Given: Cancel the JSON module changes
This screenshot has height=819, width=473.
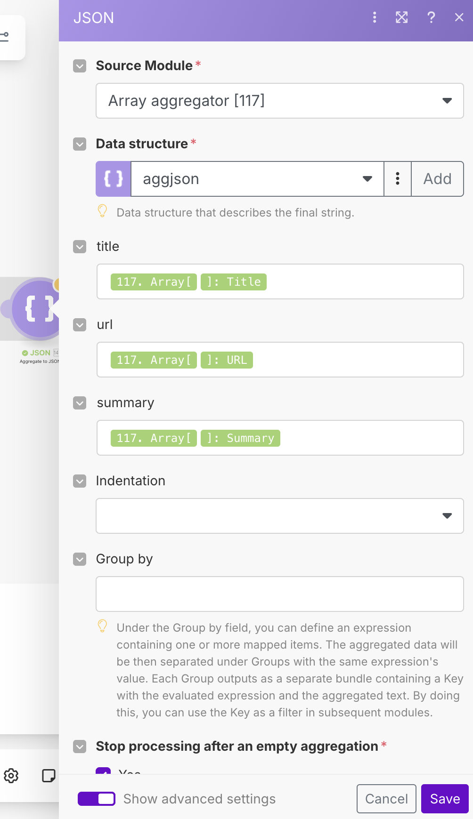Looking at the screenshot, I should (386, 799).
